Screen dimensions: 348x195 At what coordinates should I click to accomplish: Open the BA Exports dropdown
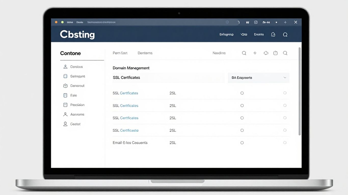pyautogui.click(x=258, y=78)
